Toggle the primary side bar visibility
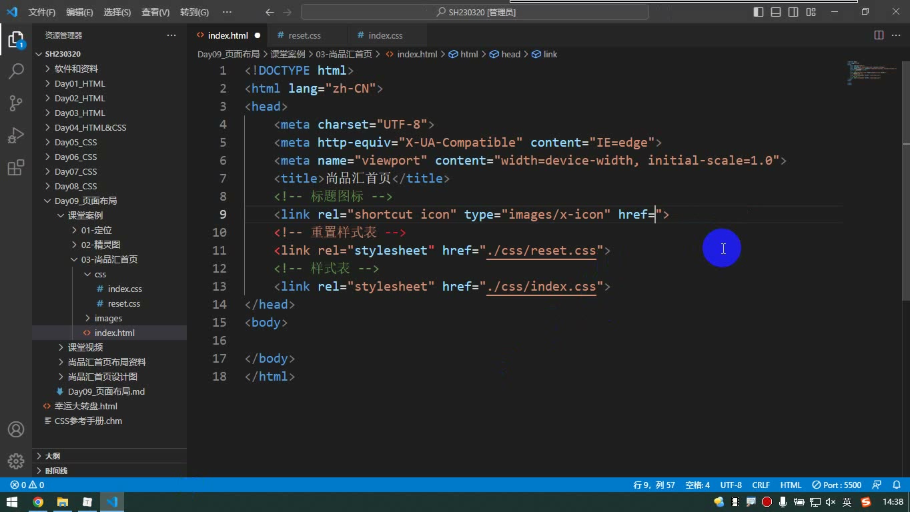 [x=759, y=12]
